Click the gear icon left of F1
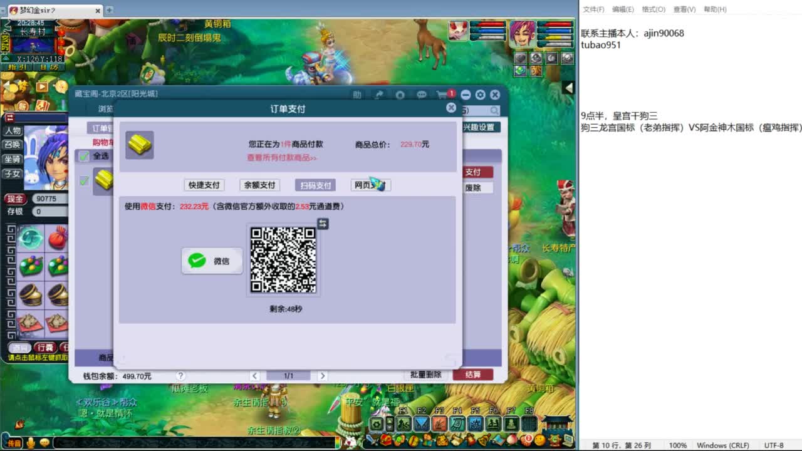Image resolution: width=802 pixels, height=451 pixels. point(377,424)
